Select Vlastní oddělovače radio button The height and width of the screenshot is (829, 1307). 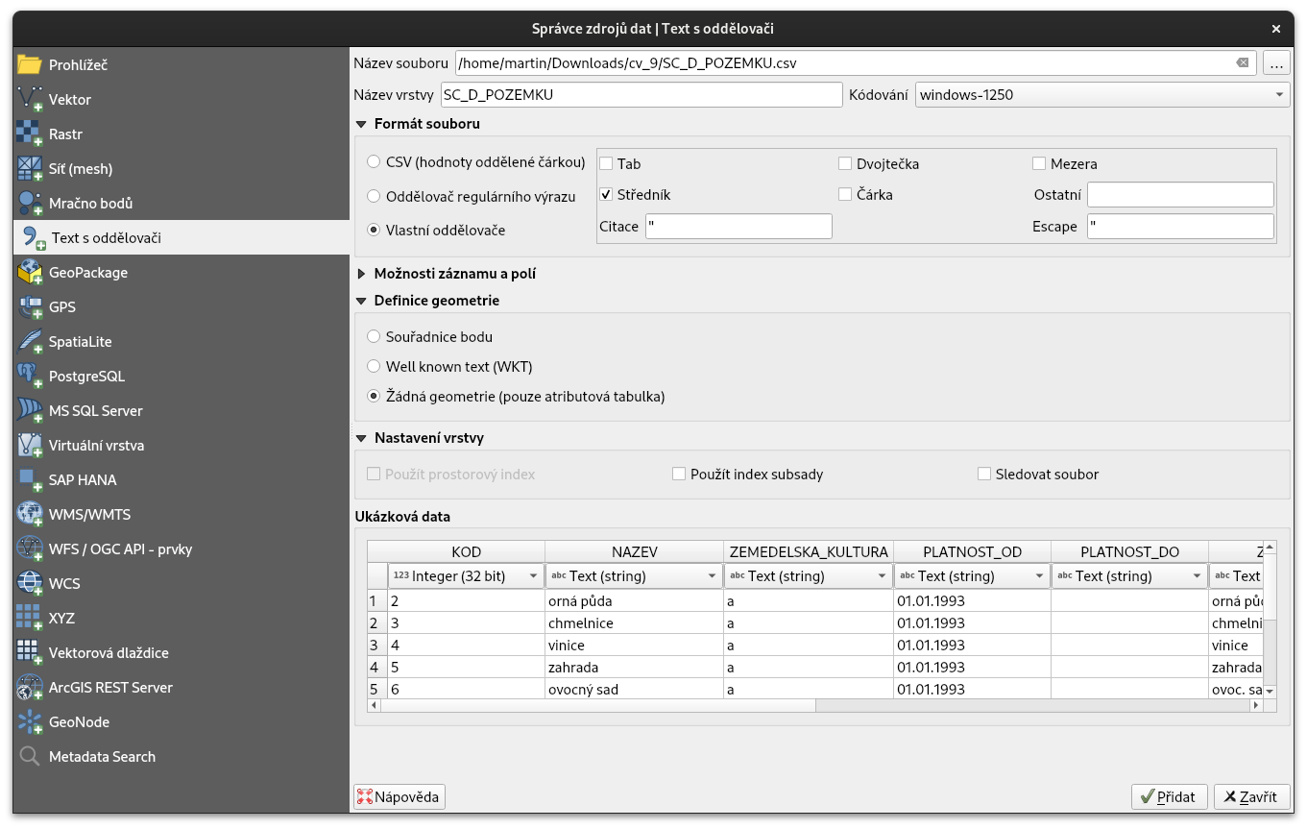(374, 231)
